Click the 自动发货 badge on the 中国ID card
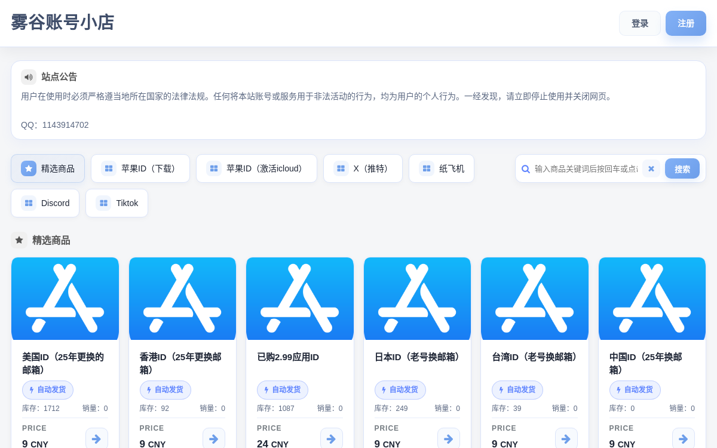This screenshot has height=448, width=717. [635, 390]
